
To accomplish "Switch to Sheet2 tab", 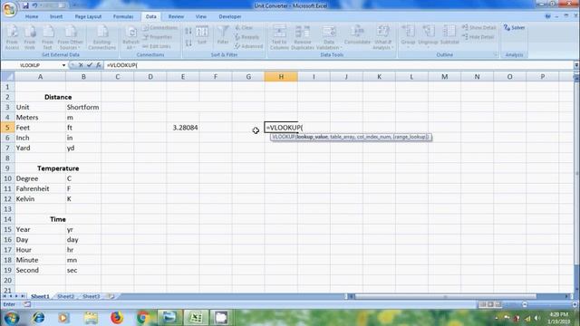I will point(66,296).
